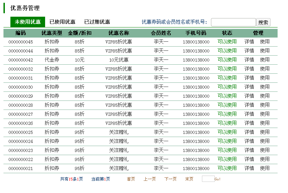Viewport: 288px width, 193px height.
Task: Open 详情 for coupon 0000000045
Action: pos(249,42)
